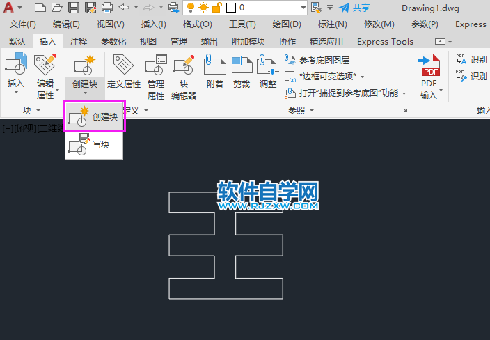Open the 参照 panel dialog launcher arrow
490x340 pixels.
(x=405, y=110)
